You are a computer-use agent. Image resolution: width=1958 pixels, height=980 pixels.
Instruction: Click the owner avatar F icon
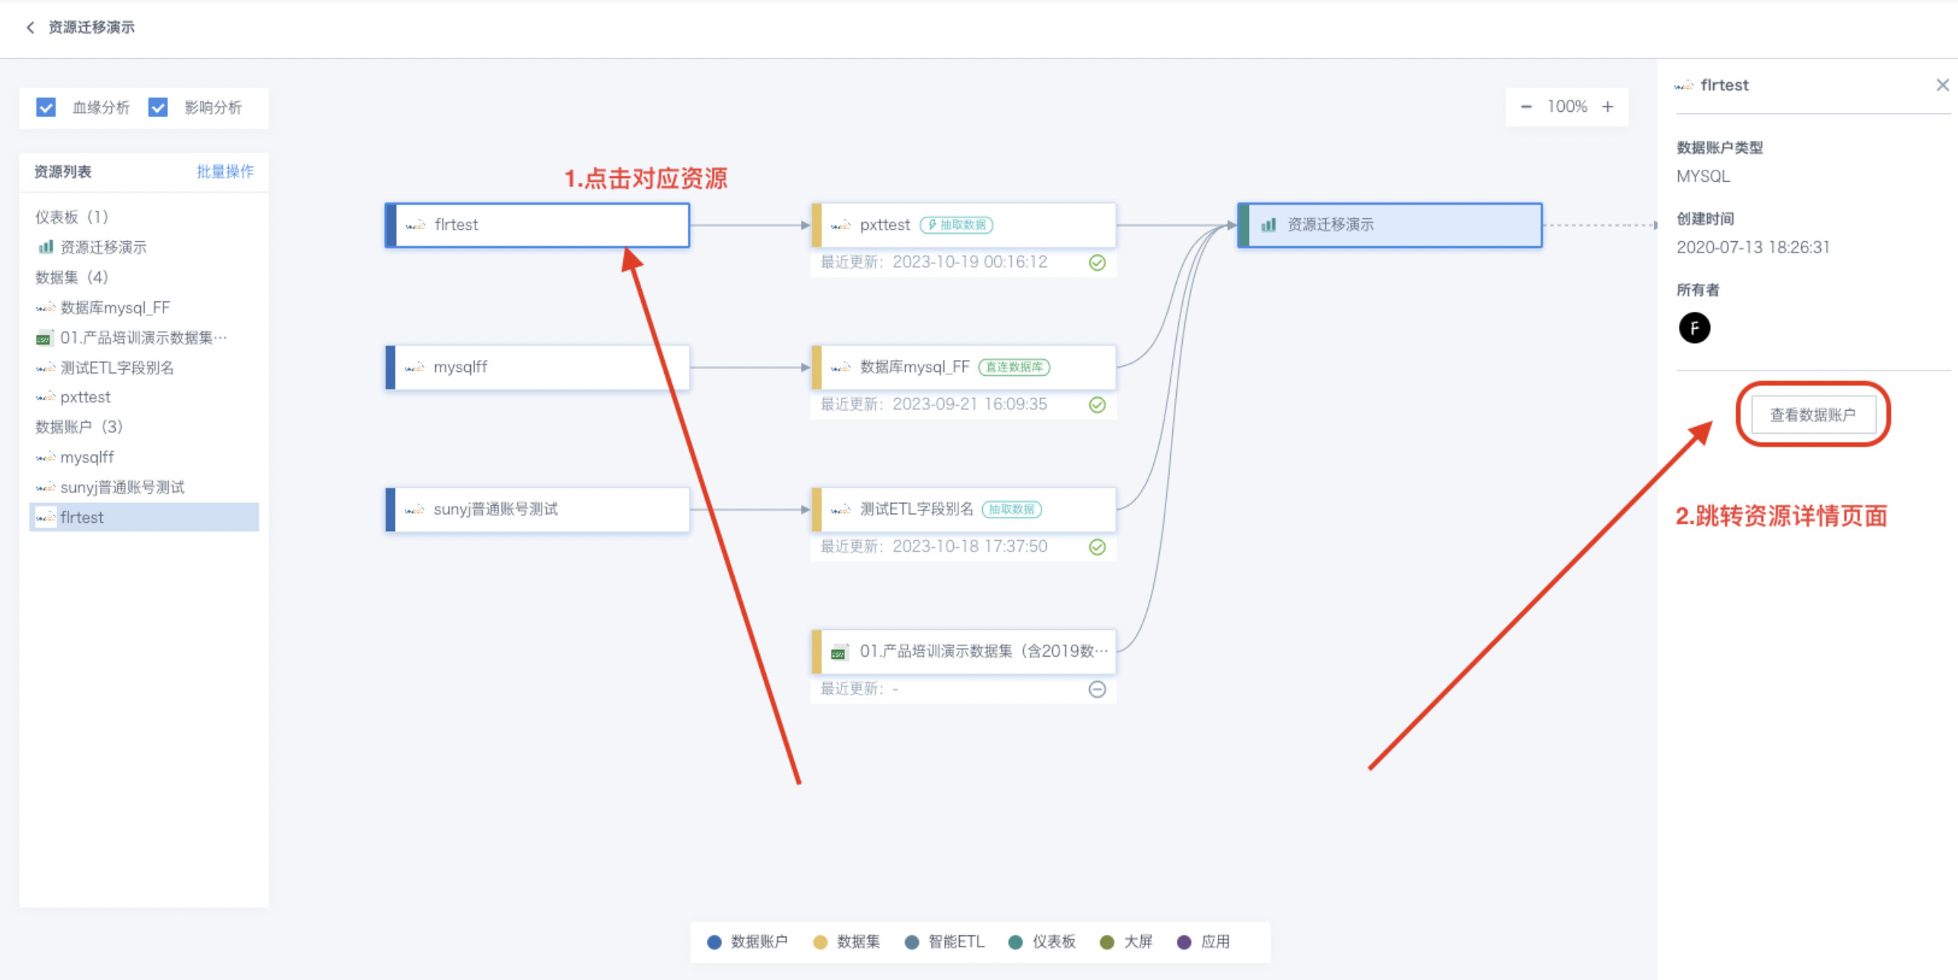point(1693,328)
